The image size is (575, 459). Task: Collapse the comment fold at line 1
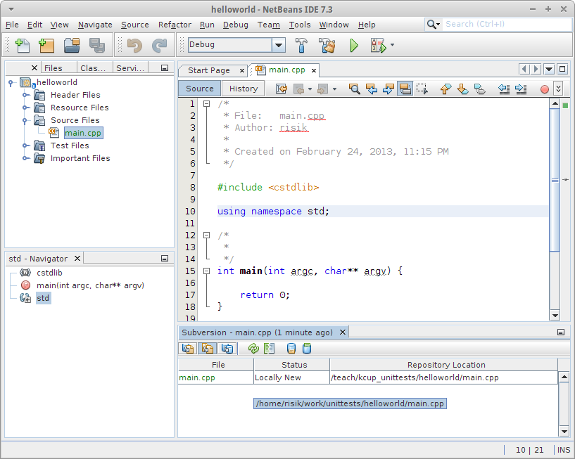pyautogui.click(x=206, y=104)
